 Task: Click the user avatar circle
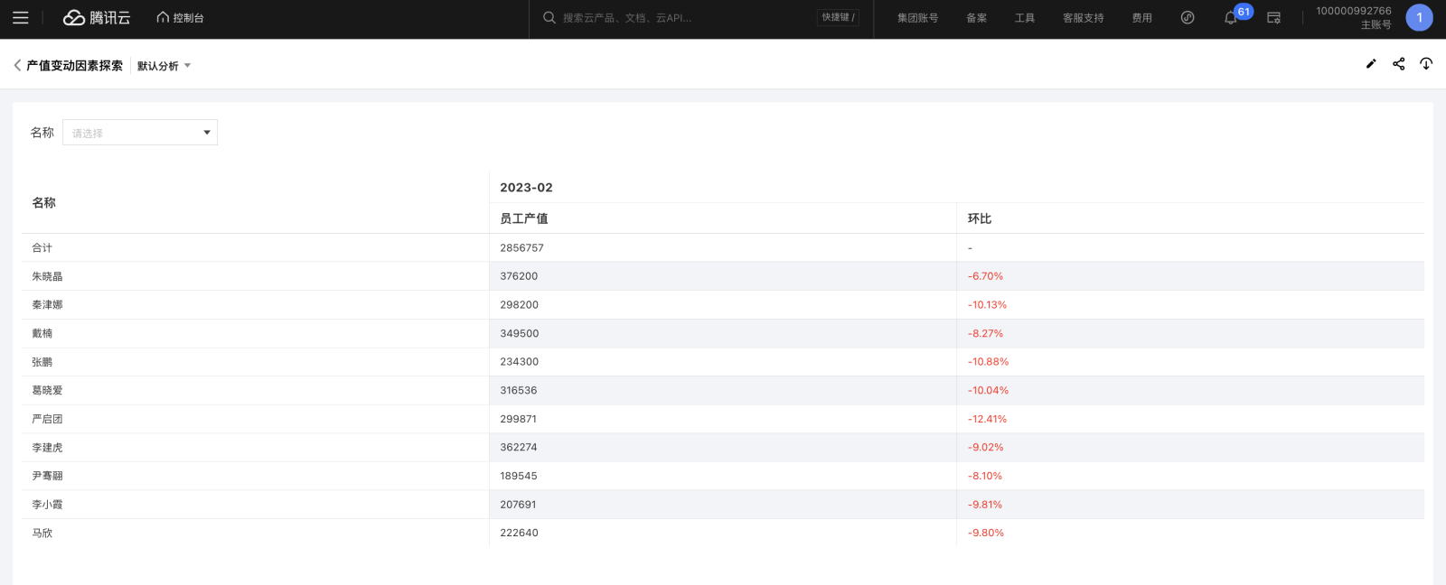click(x=1419, y=18)
